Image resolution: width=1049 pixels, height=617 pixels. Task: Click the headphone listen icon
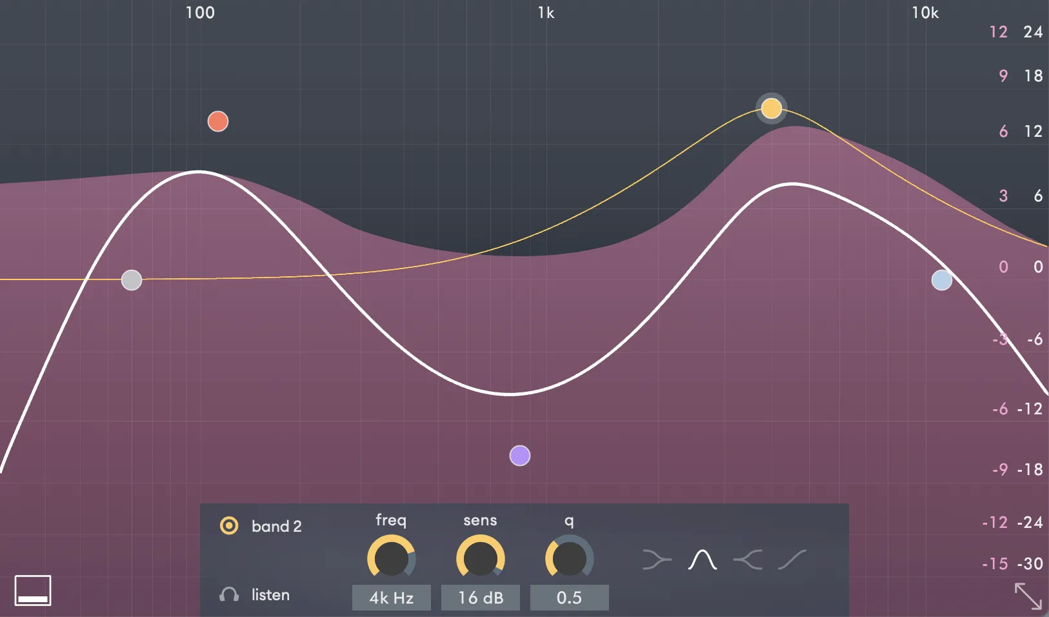pos(230,595)
